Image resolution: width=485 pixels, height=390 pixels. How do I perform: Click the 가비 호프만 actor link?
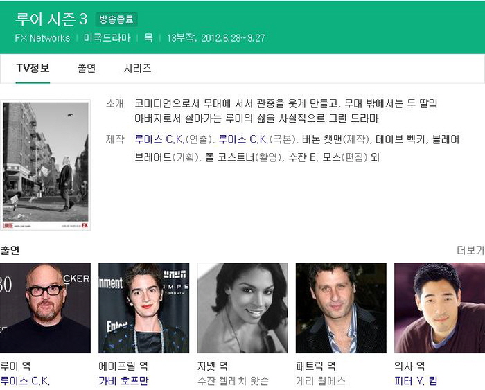pos(123,381)
